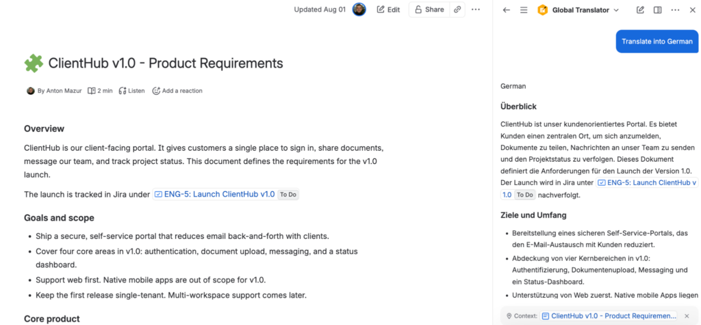701x325 pixels.
Task: Click the German language label
Action: click(x=513, y=86)
